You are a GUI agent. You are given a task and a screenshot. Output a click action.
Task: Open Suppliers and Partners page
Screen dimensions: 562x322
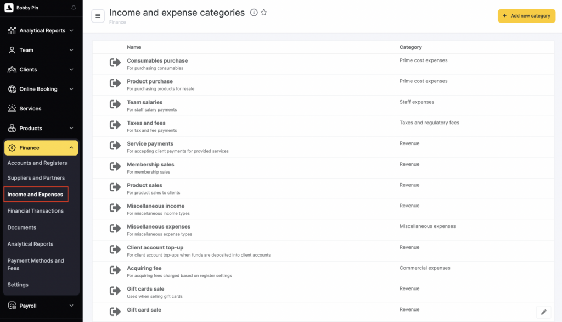[x=36, y=178]
